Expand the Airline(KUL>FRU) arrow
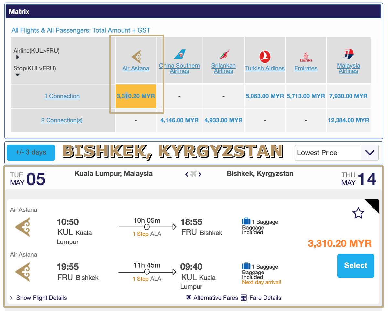The width and height of the screenshot is (388, 311). coord(18,57)
